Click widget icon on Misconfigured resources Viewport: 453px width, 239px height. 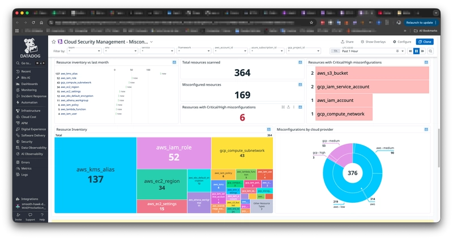(x=300, y=85)
